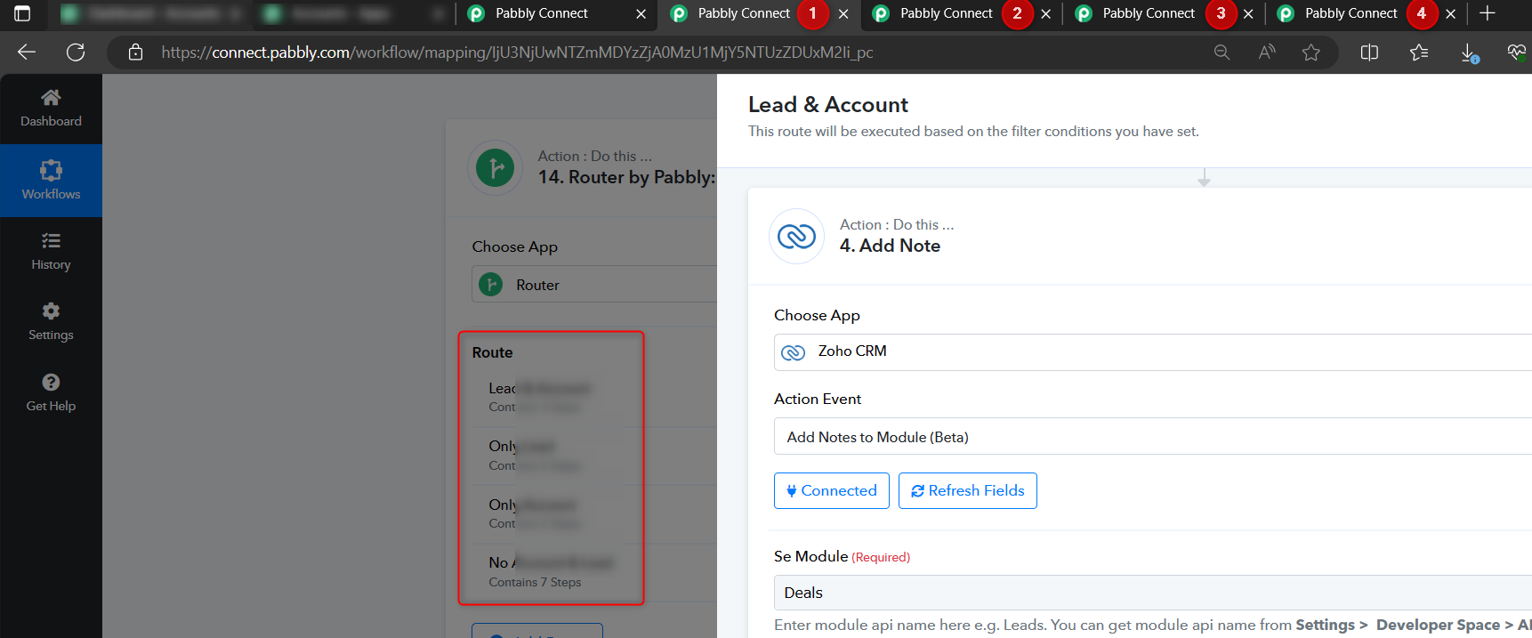Open the Zoho CRM Choose App dropdown
This screenshot has width=1532, height=638.
click(x=1152, y=351)
